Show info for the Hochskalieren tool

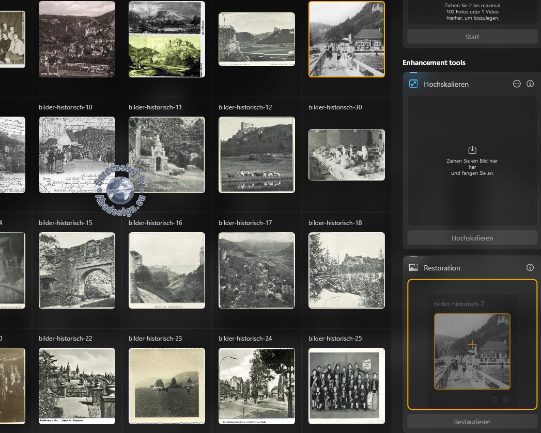pos(530,84)
